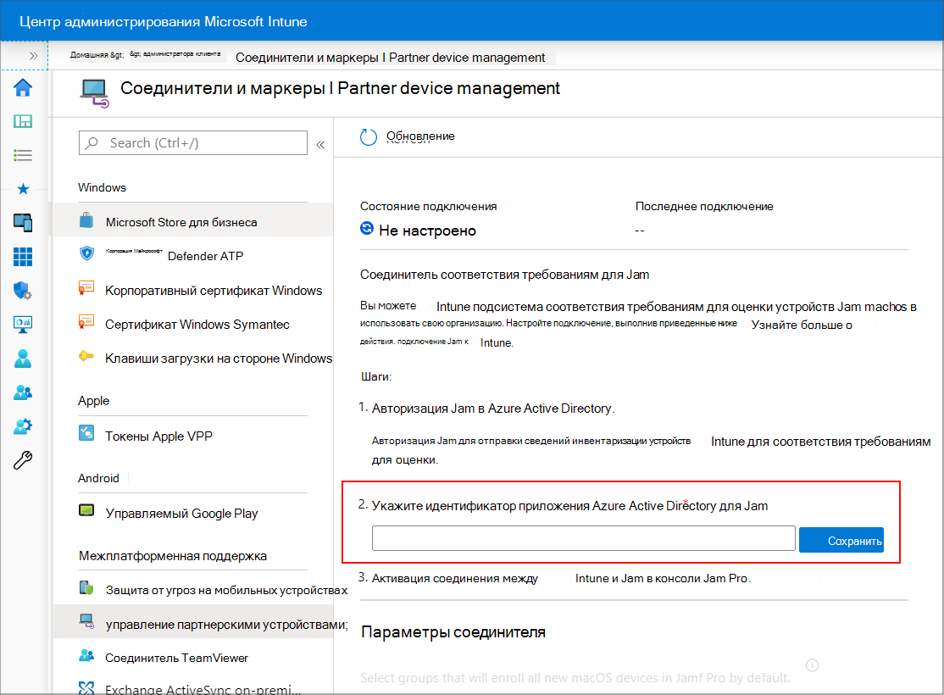This screenshot has height=695, width=944.
Task: Click the Favorites star icon
Action: [23, 189]
